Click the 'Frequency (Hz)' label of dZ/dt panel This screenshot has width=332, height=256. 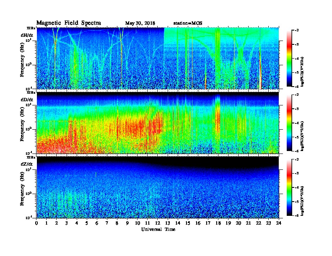pyautogui.click(x=22, y=189)
